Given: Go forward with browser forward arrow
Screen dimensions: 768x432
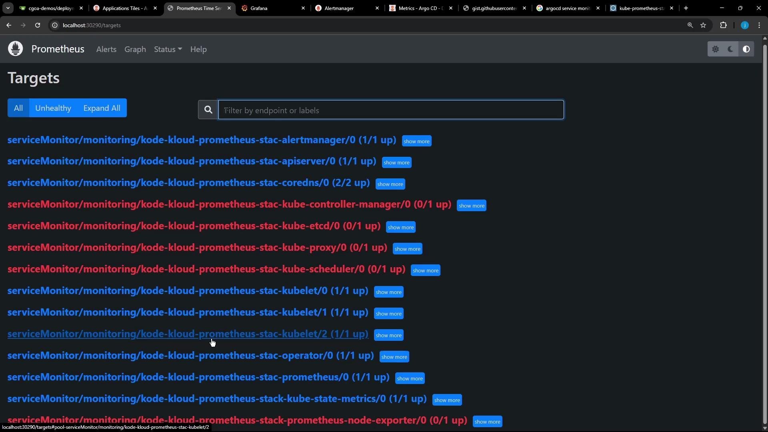Looking at the screenshot, I should click(x=23, y=25).
